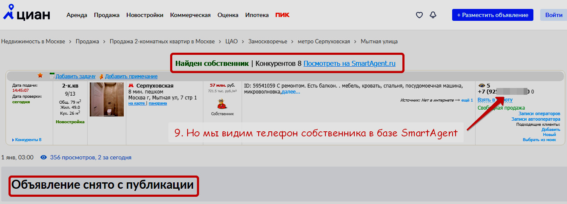Click Разместить объявление button
The height and width of the screenshot is (204, 567).
coord(493,15)
